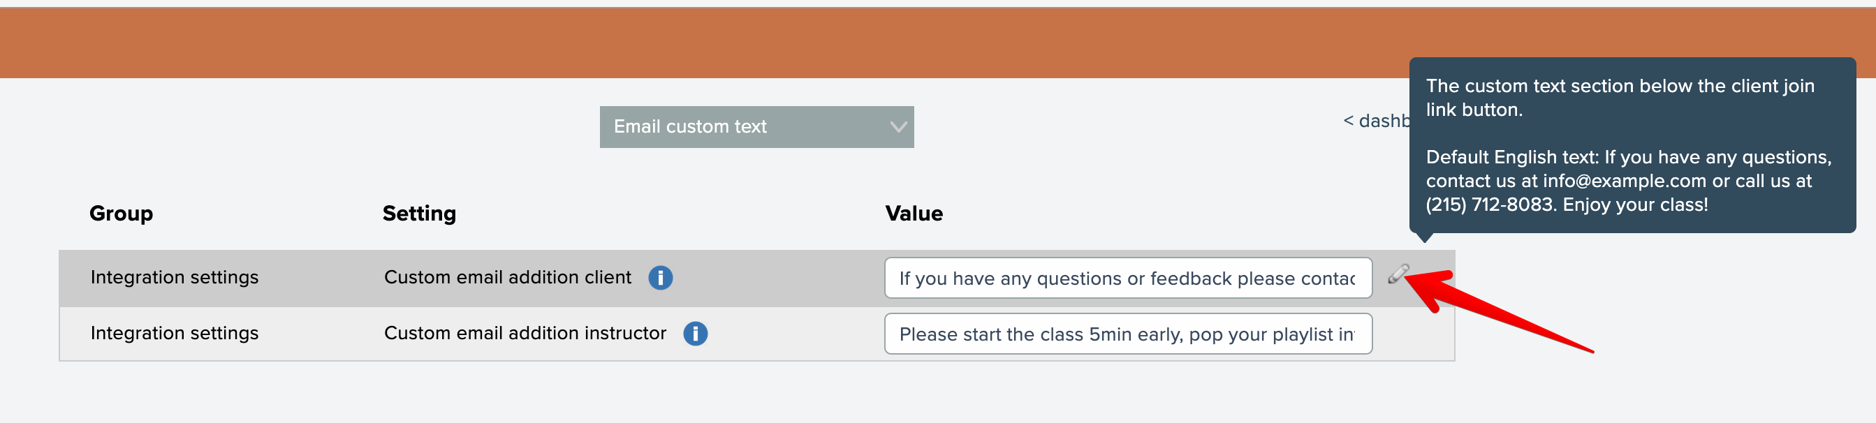The height and width of the screenshot is (423, 1876).
Task: Go back via the dashboard link
Action: point(1375,121)
